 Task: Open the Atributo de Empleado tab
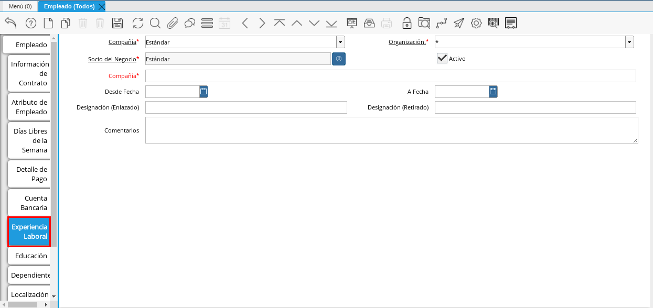[x=29, y=107]
